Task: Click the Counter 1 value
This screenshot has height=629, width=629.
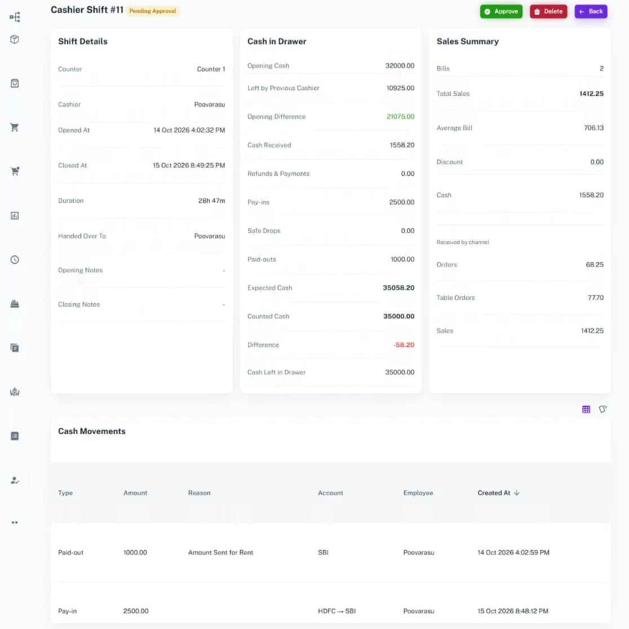Action: point(211,69)
